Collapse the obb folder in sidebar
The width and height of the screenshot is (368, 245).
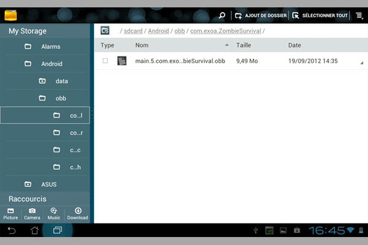(x=42, y=98)
